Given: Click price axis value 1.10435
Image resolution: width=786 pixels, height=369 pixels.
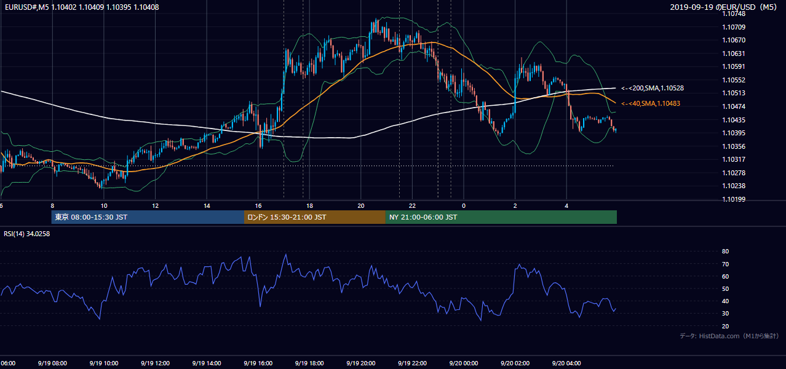Looking at the screenshot, I should tap(733, 120).
